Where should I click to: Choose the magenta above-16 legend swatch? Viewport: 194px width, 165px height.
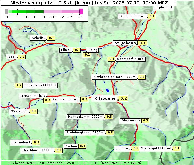point(81,11)
